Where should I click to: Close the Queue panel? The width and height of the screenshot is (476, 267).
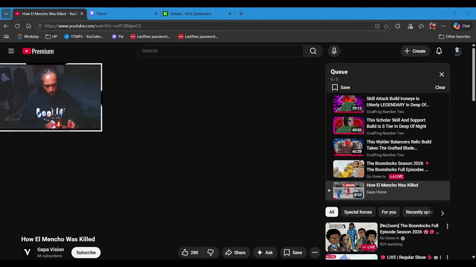coord(442,75)
